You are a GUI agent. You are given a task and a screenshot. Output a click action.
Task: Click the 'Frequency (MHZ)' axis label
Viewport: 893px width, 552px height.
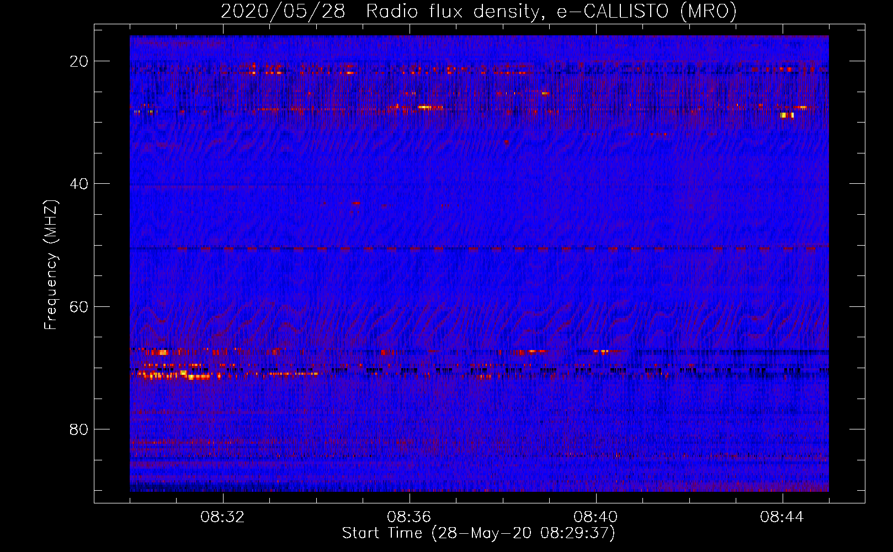51,265
